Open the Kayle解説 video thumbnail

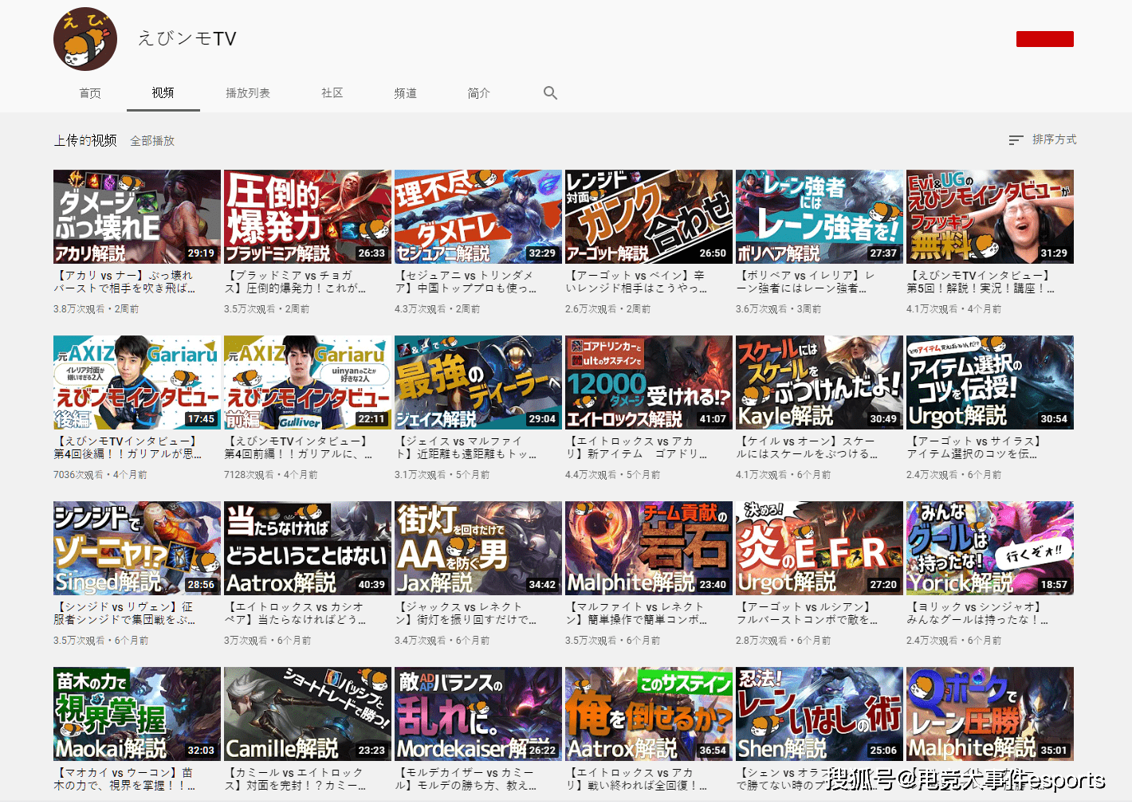coord(820,382)
